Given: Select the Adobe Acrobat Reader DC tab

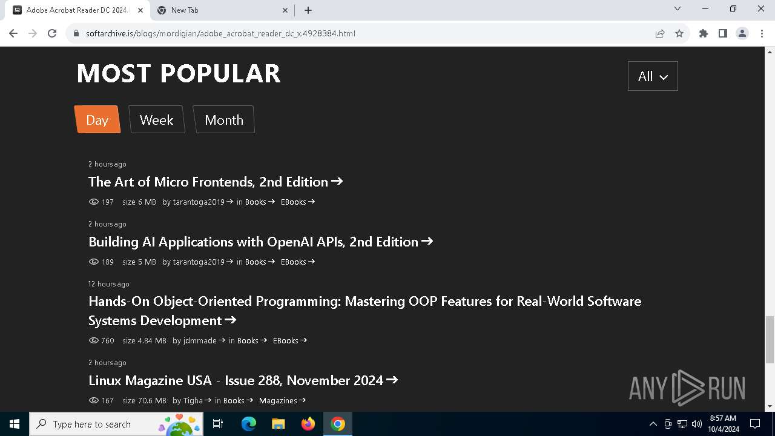Looking at the screenshot, I should click(78, 10).
